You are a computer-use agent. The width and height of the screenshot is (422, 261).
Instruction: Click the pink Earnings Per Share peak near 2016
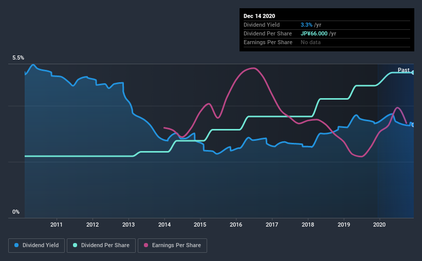tap(253, 68)
